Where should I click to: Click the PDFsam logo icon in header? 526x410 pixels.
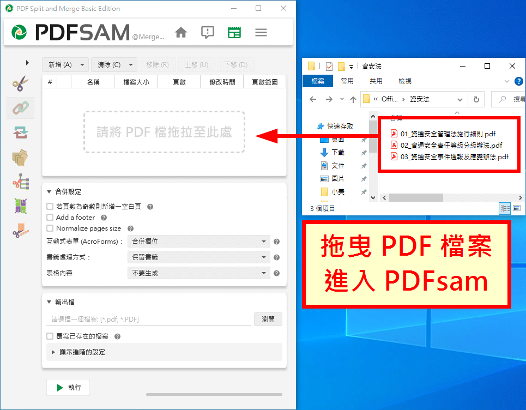[19, 33]
